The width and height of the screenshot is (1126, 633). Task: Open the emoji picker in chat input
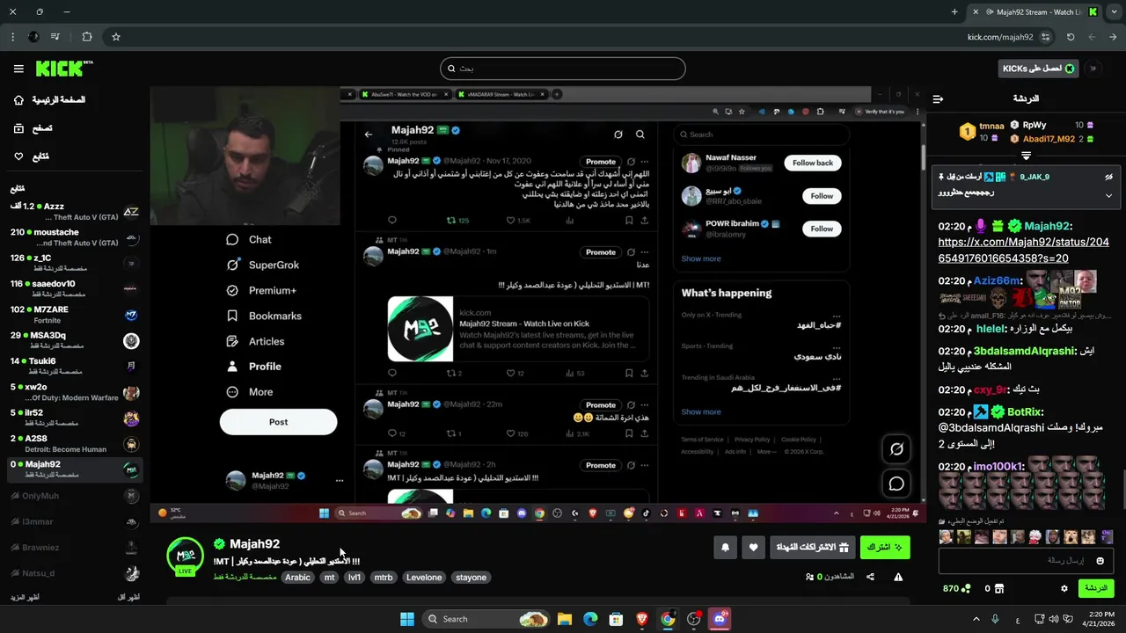click(x=1100, y=560)
